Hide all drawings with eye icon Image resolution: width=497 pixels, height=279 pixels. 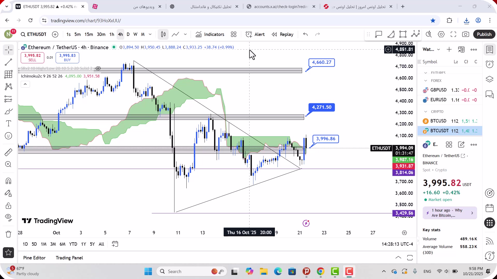[9, 218]
